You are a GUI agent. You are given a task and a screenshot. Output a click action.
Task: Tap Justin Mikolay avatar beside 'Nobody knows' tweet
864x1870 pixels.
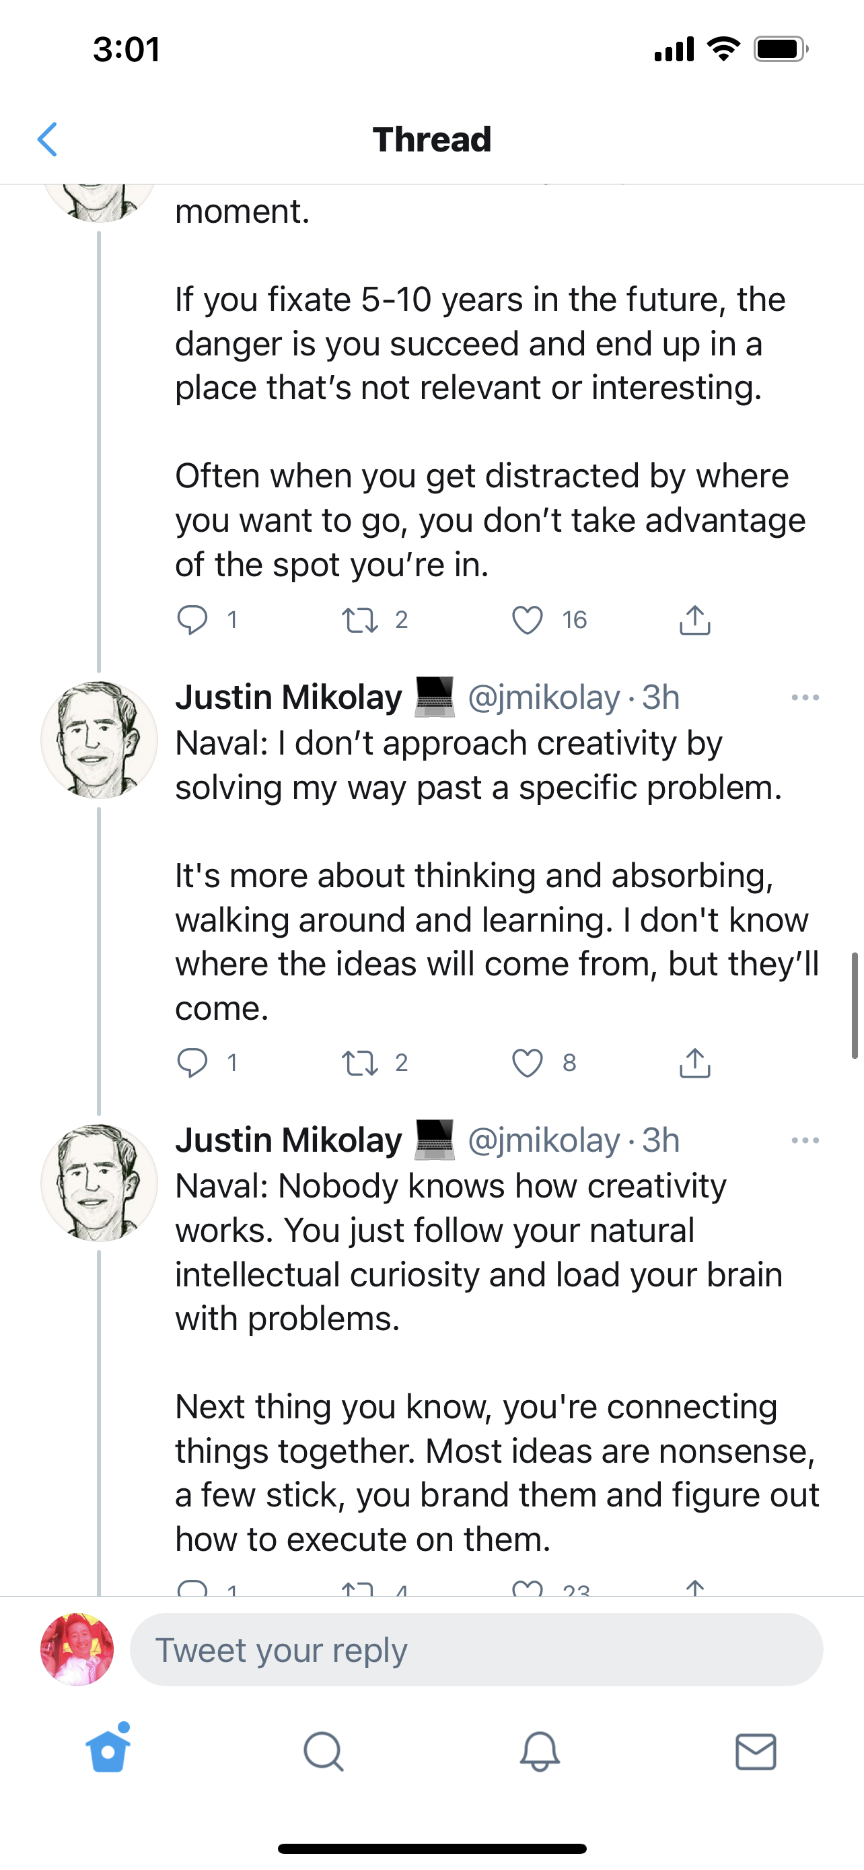pos(100,1182)
